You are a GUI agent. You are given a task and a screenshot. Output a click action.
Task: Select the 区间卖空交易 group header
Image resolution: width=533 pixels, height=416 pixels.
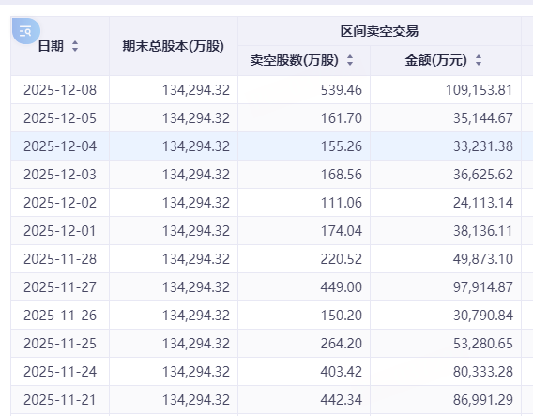[379, 31]
